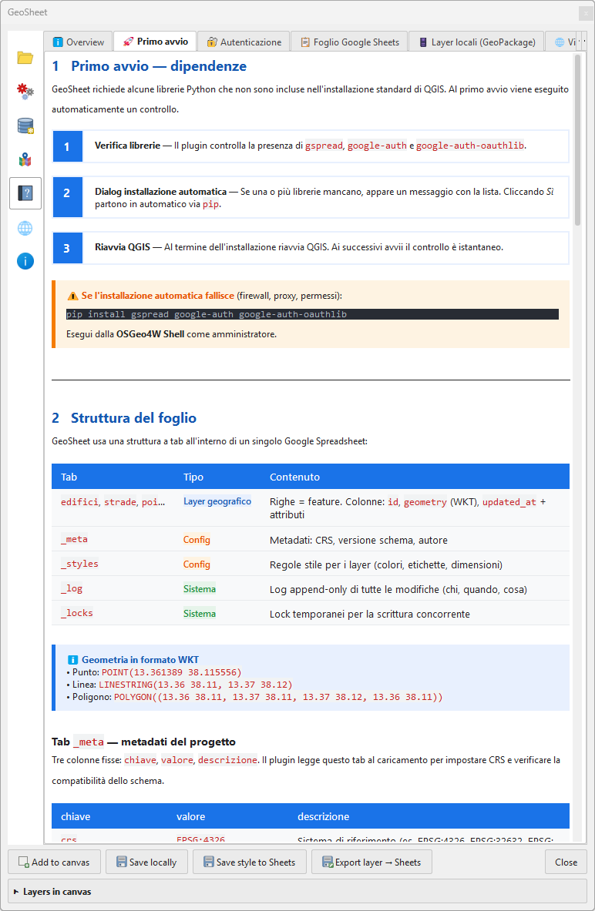
Task: Select the question mark help sidebar icon
Action: pos(25,193)
